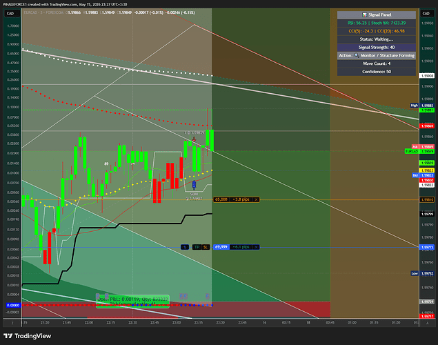Click the blue position reverse icon
The width and height of the screenshot is (438, 345).
tap(185, 247)
